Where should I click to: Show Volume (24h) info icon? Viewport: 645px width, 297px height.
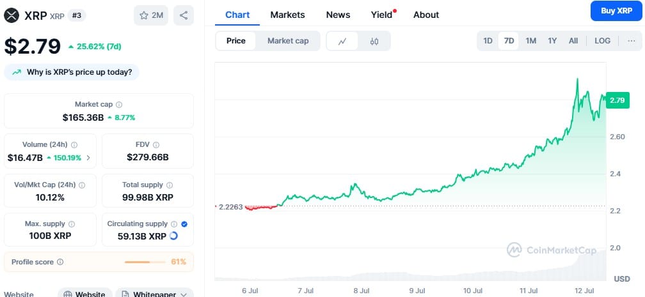[74, 144]
